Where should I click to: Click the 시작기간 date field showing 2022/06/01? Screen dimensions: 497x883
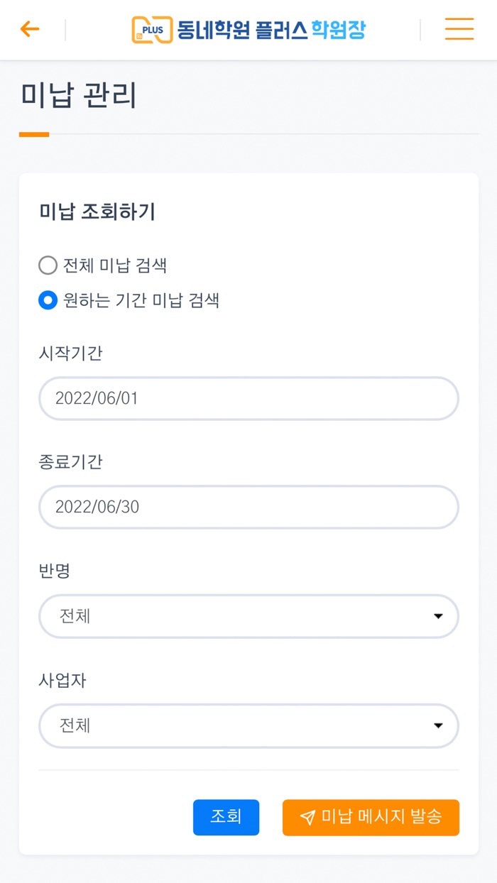[x=248, y=398]
